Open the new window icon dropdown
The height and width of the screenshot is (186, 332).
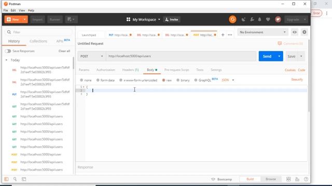(72, 20)
